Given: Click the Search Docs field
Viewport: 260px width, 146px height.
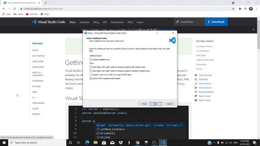Looking at the screenshot, I should [189, 21].
